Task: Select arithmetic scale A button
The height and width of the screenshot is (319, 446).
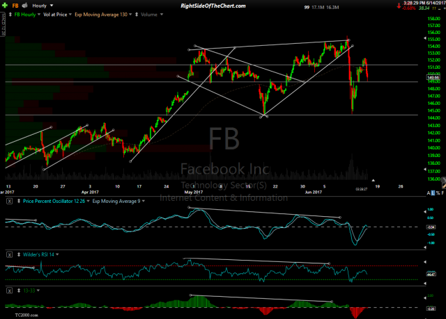Action: coord(429,193)
